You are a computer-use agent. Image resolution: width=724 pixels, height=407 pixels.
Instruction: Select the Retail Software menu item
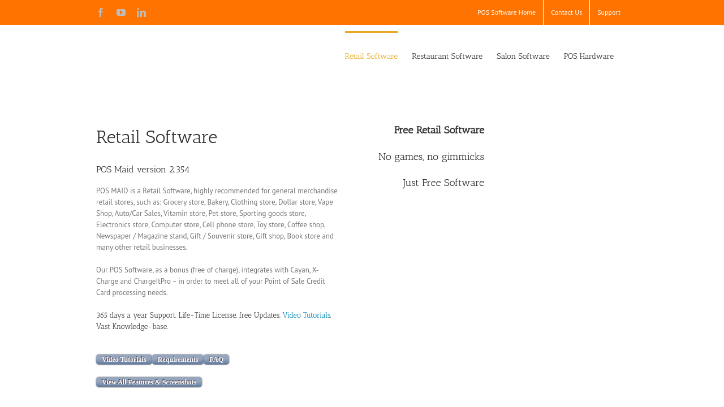click(371, 56)
